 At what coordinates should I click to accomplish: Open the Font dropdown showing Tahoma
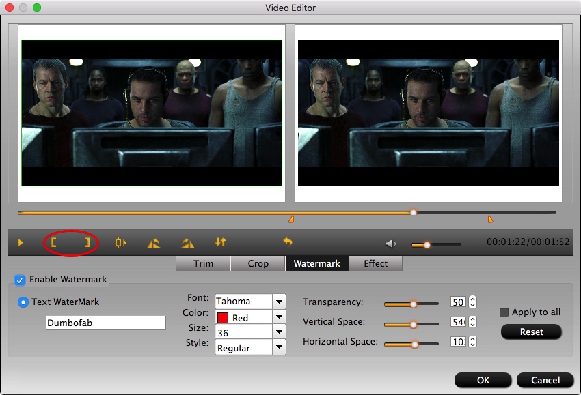[279, 301]
